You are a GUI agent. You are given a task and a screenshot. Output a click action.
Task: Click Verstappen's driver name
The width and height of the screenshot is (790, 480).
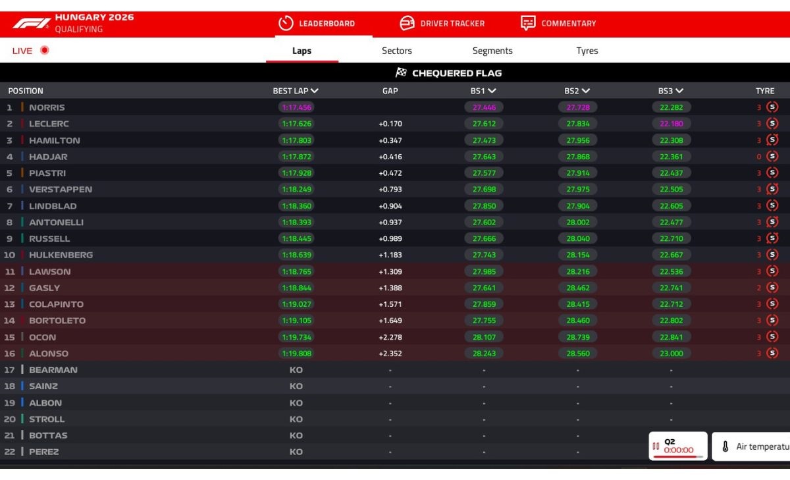tap(61, 190)
